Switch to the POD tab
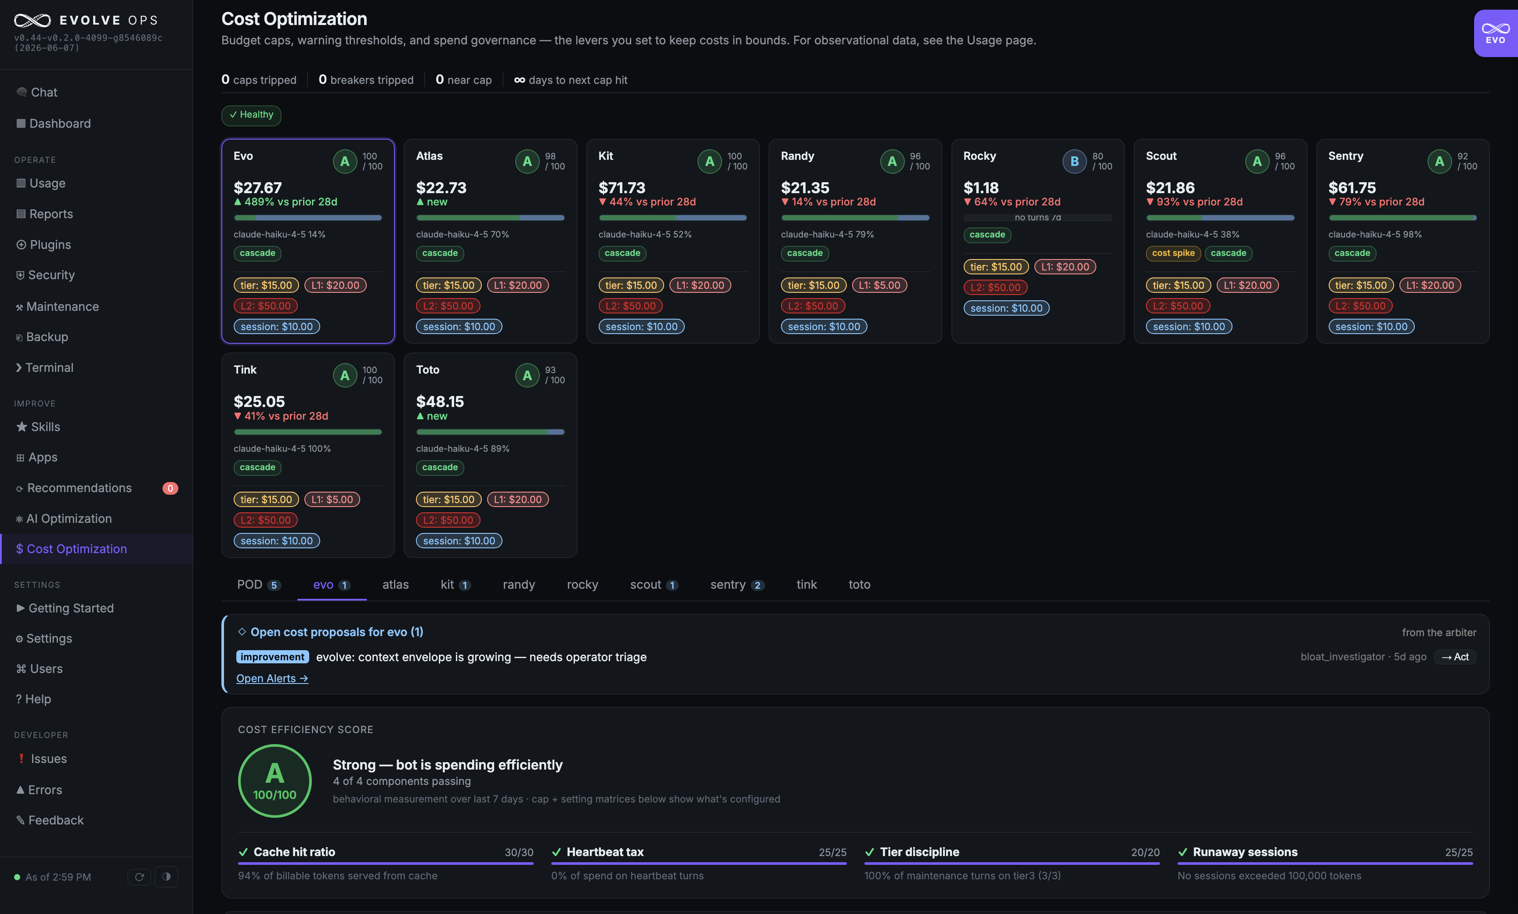 coord(259,585)
